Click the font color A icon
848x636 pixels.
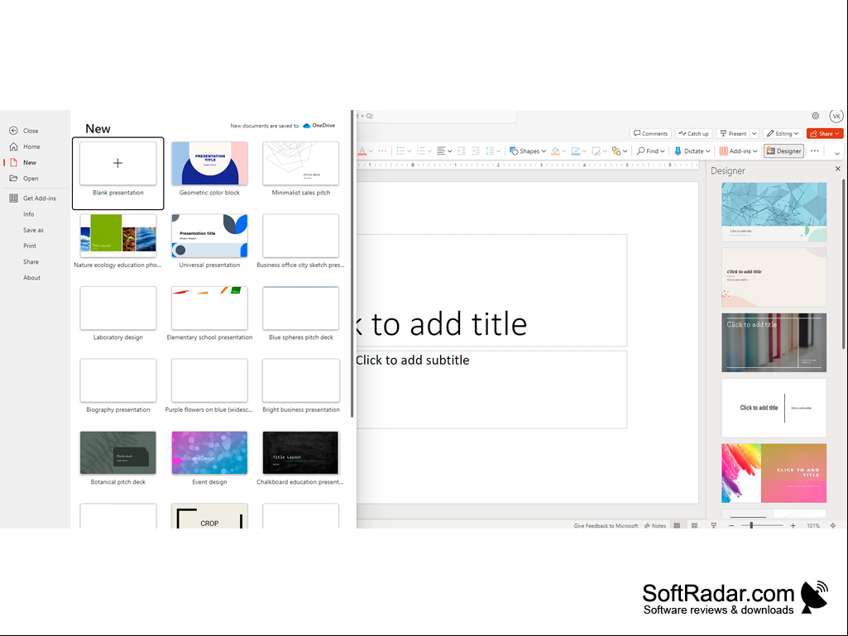362,151
